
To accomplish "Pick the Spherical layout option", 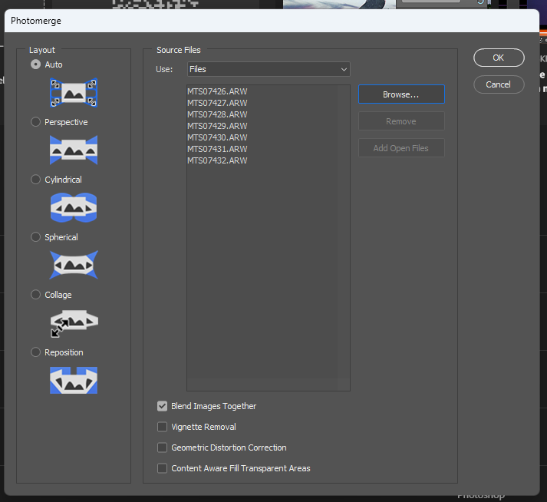I will pyautogui.click(x=35, y=237).
